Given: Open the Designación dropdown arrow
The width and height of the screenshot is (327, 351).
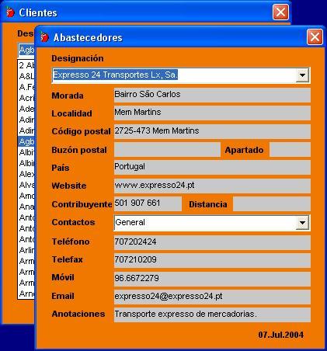Looking at the screenshot, I should [x=302, y=75].
